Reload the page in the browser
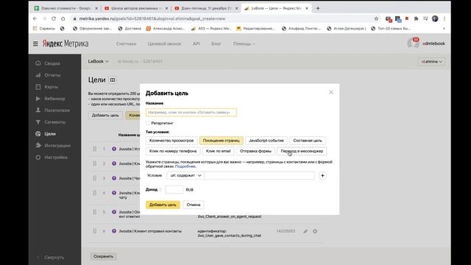471x265 pixels. click(x=54, y=18)
